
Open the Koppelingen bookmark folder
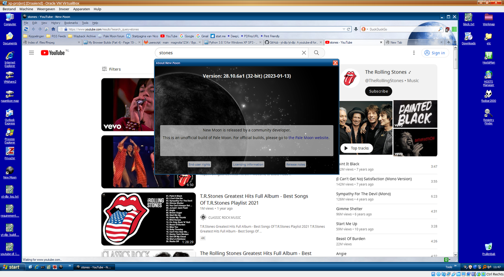[33, 36]
